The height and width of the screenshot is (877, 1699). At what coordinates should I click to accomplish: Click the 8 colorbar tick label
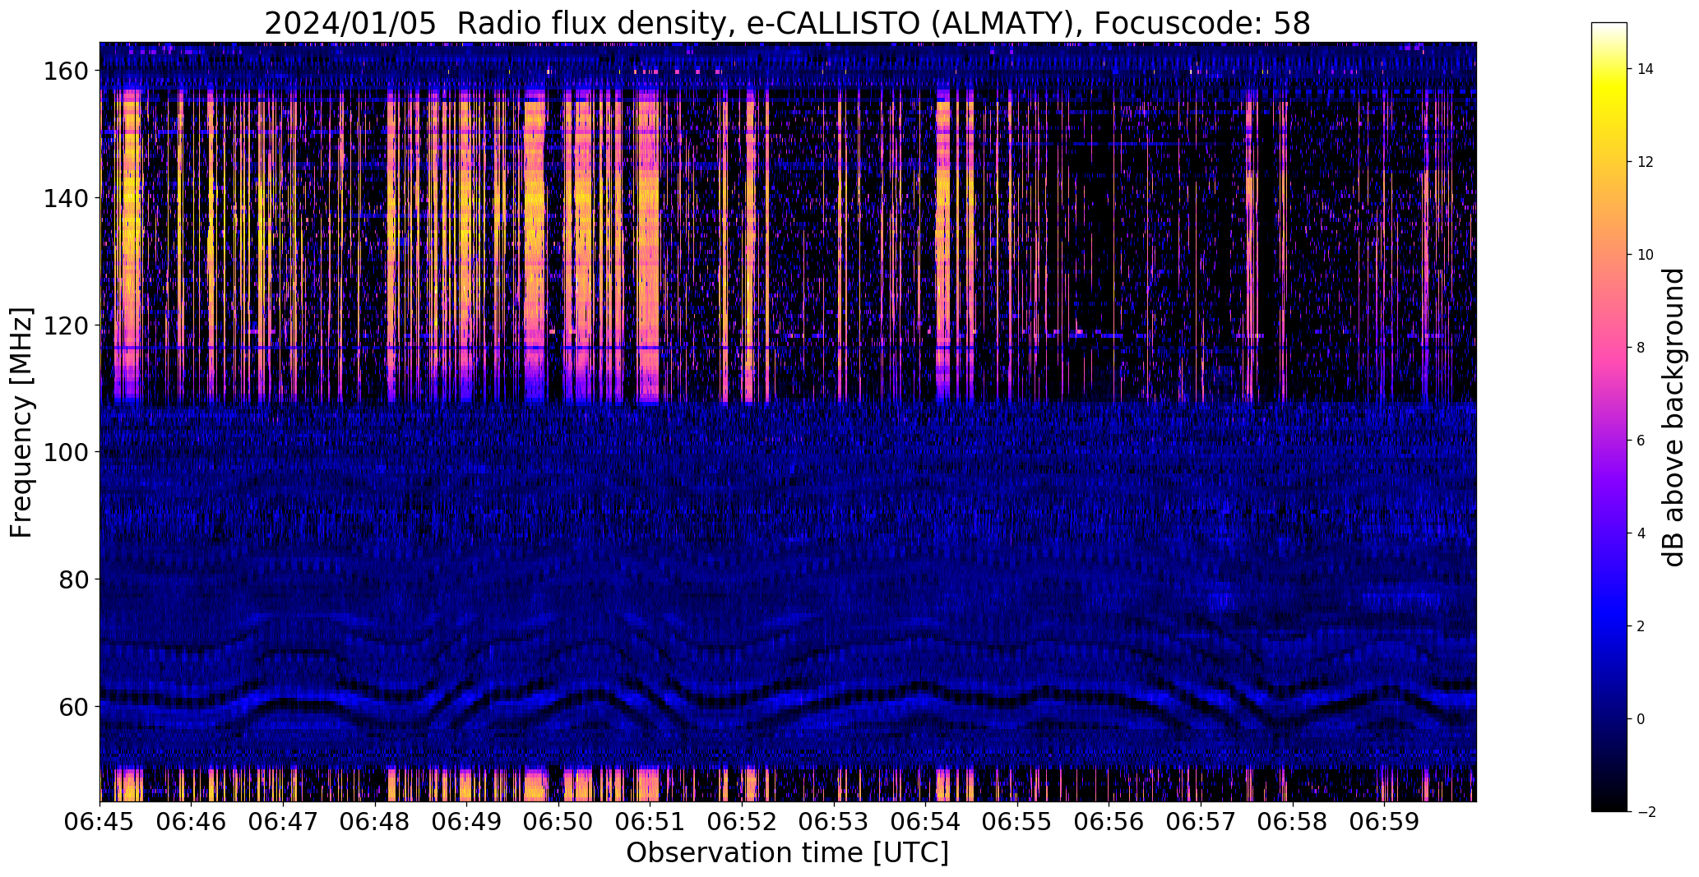click(1641, 348)
